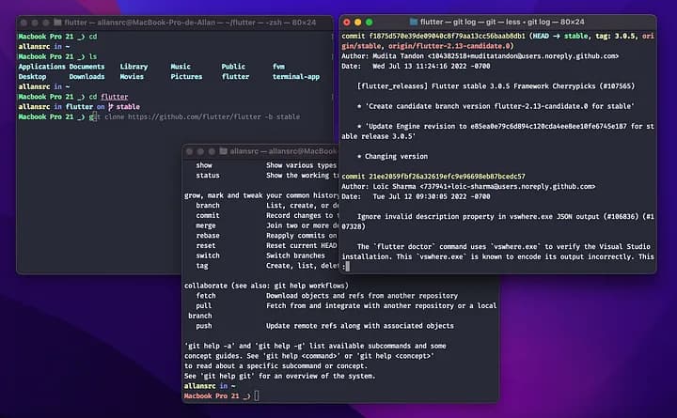Click the git log window title text
The image size is (677, 418).
pyautogui.click(x=502, y=22)
